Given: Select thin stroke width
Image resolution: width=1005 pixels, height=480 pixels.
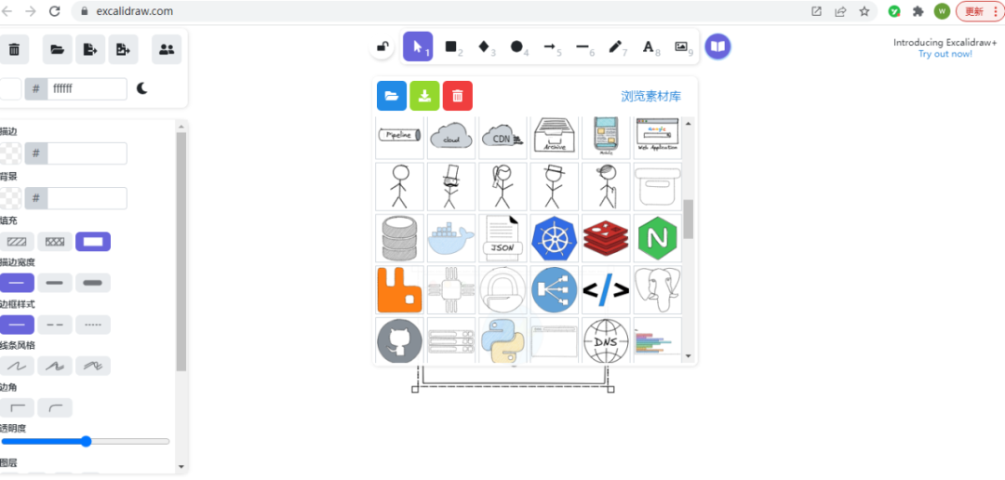Looking at the screenshot, I should [x=17, y=283].
